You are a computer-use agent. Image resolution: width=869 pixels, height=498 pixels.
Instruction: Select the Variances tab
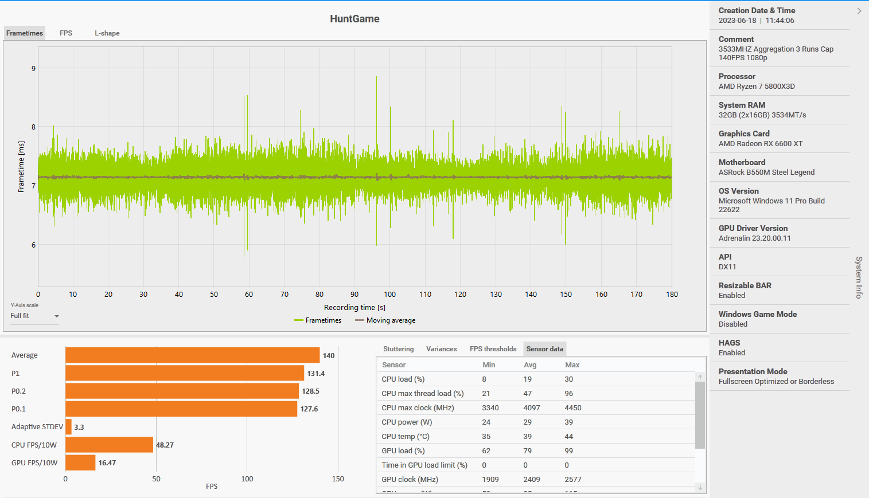click(x=441, y=348)
